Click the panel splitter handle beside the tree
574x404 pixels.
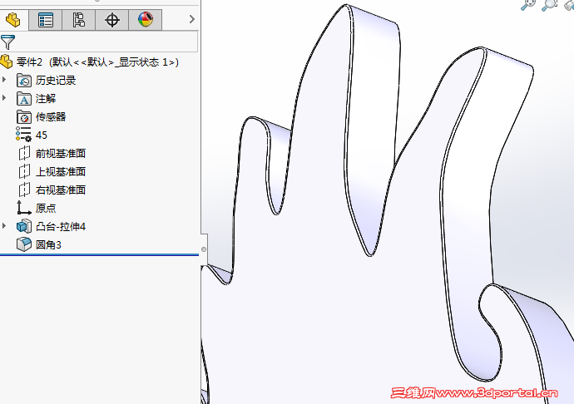coord(204,249)
